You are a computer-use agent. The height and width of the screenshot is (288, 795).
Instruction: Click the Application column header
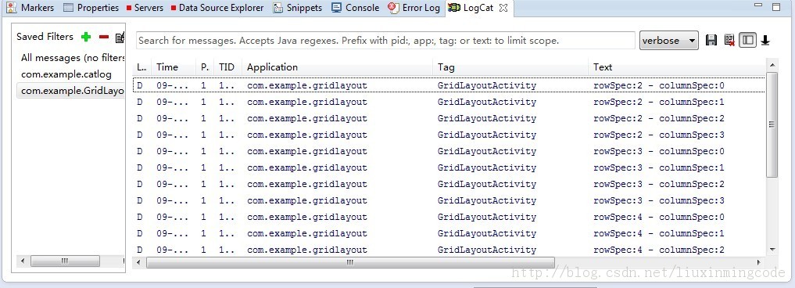pos(337,67)
